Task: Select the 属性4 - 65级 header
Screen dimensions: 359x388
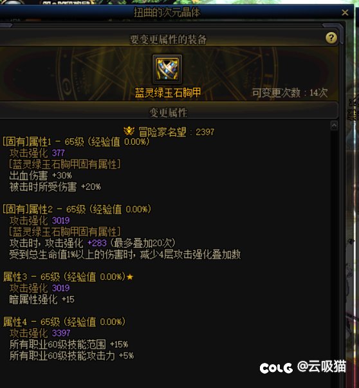Action: pyautogui.click(x=64, y=322)
